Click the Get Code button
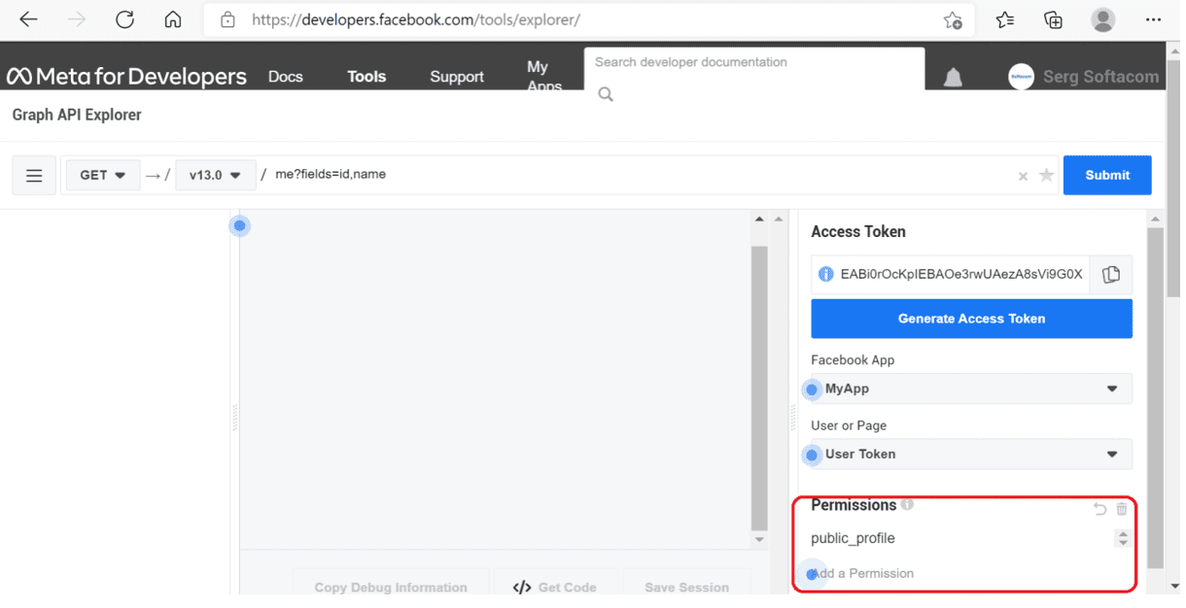Screen dimensions: 1186x608 point(555,587)
